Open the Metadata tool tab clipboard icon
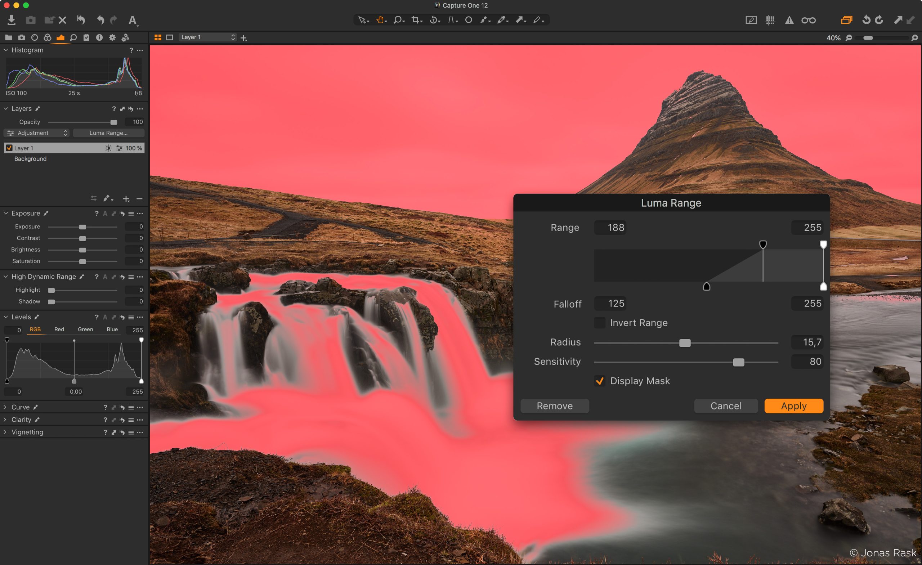 click(x=86, y=37)
